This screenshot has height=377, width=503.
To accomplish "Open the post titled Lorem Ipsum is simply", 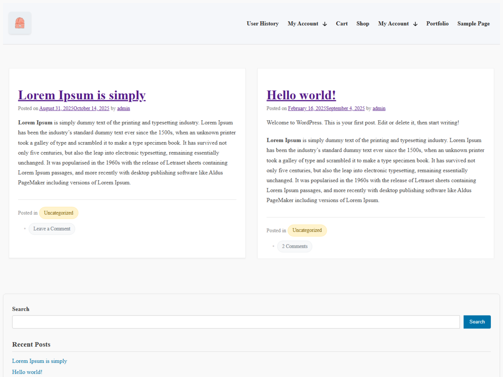I will tap(82, 95).
